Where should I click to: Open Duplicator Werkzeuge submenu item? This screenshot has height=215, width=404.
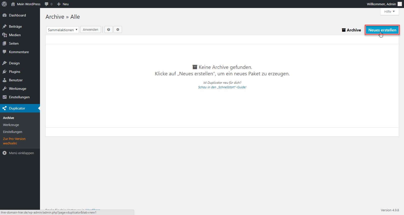[11, 125]
